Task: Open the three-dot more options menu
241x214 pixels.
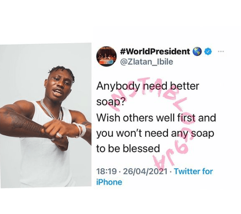Action: [x=221, y=52]
